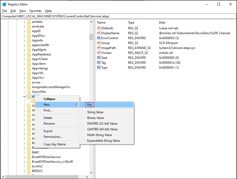The height and width of the screenshot is (179, 237).
Task: Click the Type DWORD value icon
Action: click(99, 68)
